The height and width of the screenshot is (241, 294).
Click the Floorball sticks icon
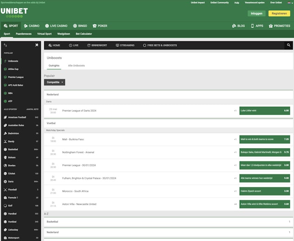coord(5,189)
